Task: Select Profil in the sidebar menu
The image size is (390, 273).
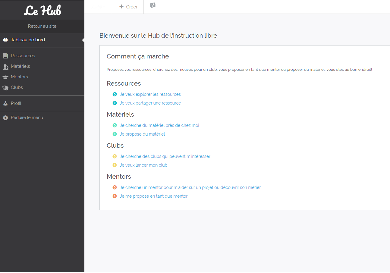Action: tap(16, 103)
